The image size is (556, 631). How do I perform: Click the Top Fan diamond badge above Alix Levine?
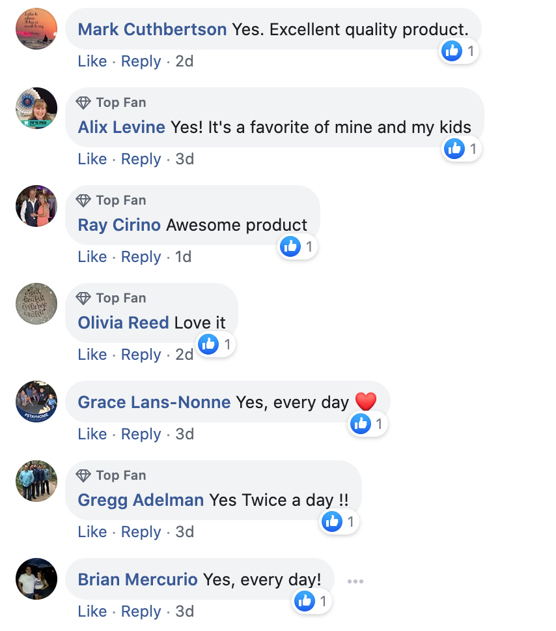(83, 102)
